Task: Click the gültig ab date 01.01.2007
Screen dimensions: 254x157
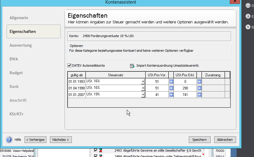Action: click(77, 95)
